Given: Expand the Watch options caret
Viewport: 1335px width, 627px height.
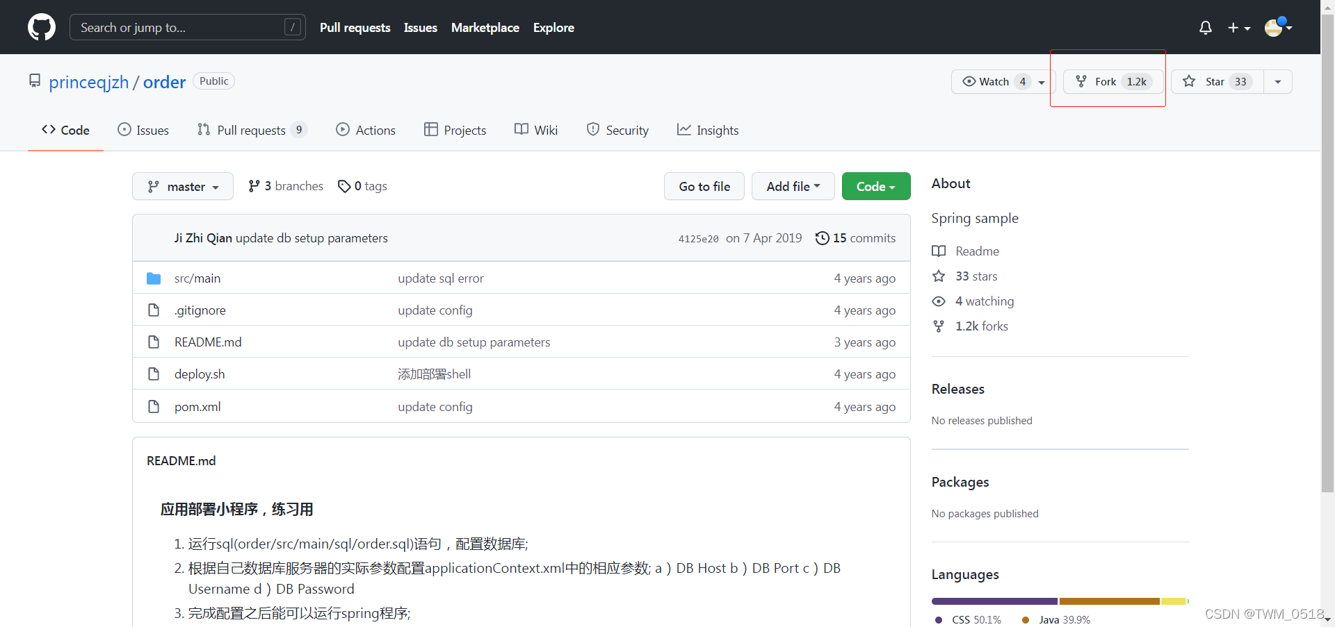Looking at the screenshot, I should [x=1042, y=82].
